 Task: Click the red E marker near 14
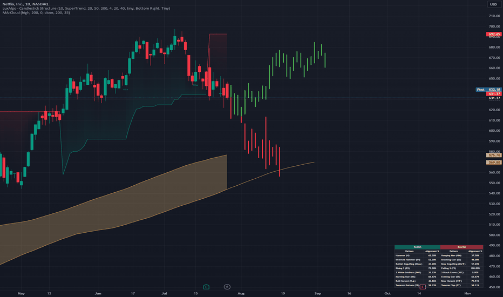click(423, 286)
